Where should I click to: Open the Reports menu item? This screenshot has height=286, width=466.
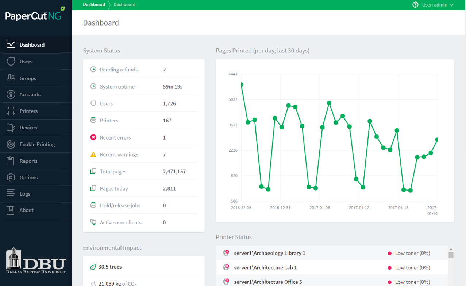28,161
